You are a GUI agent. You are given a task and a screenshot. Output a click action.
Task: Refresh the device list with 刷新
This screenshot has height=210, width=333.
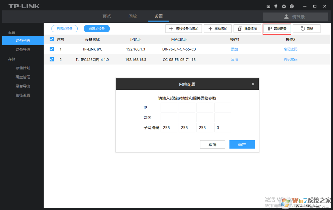307,29
